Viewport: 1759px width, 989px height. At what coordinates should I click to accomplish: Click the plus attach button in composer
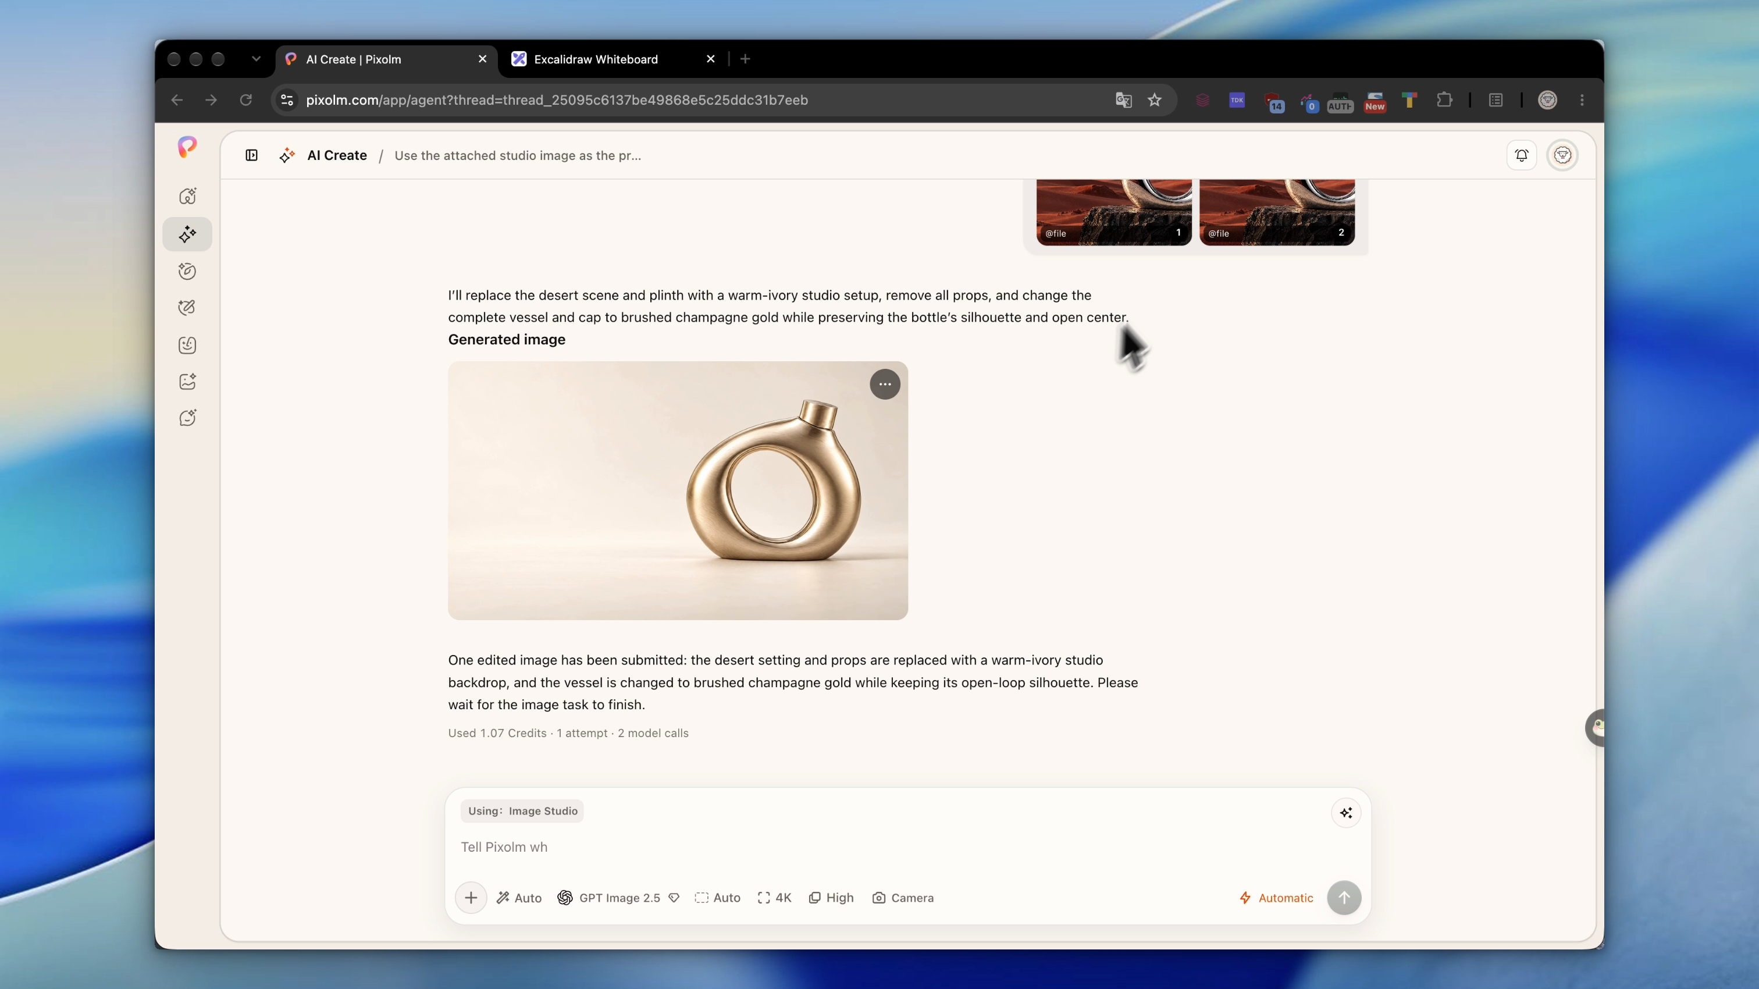point(471,898)
